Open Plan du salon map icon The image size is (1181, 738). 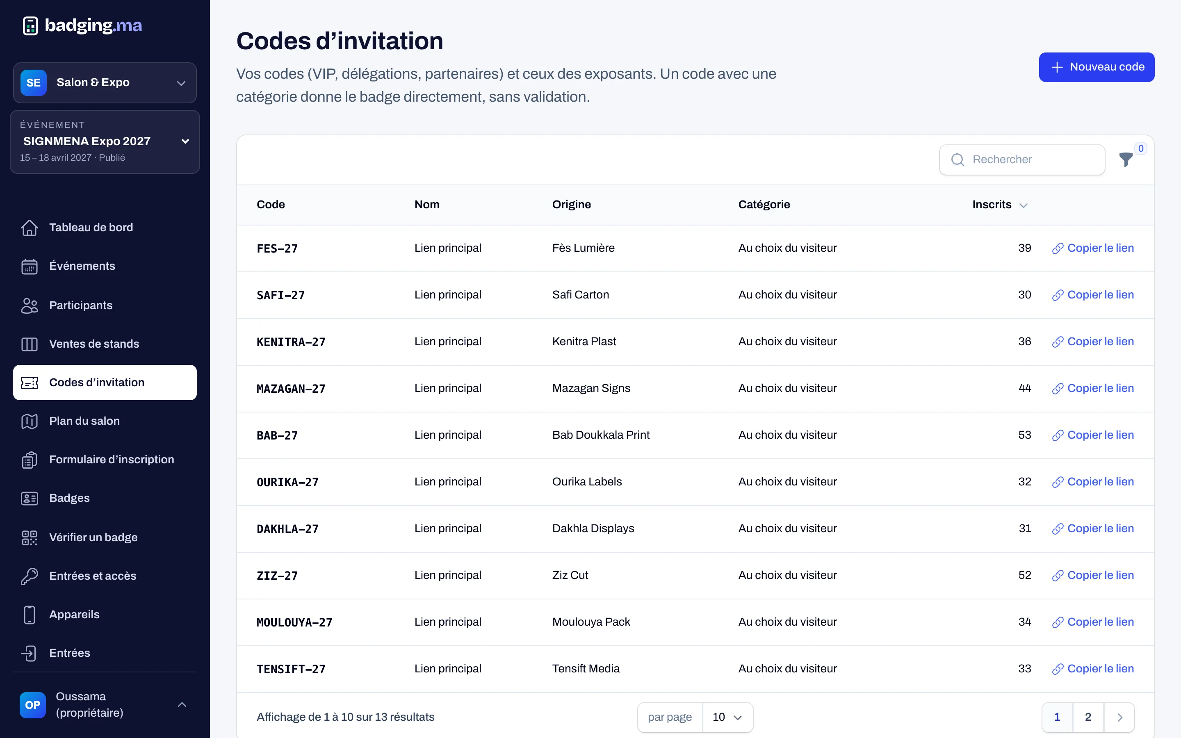pyautogui.click(x=29, y=421)
